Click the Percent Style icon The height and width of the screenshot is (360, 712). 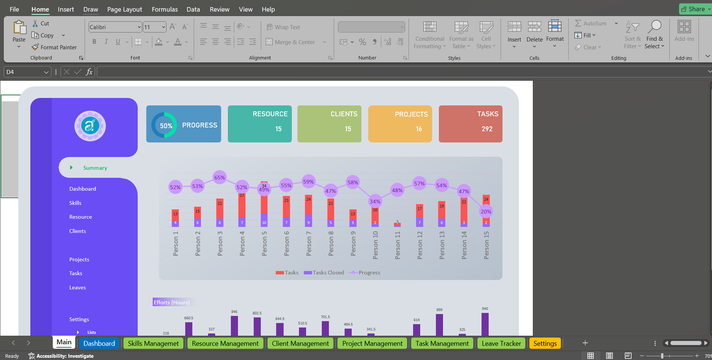point(362,42)
